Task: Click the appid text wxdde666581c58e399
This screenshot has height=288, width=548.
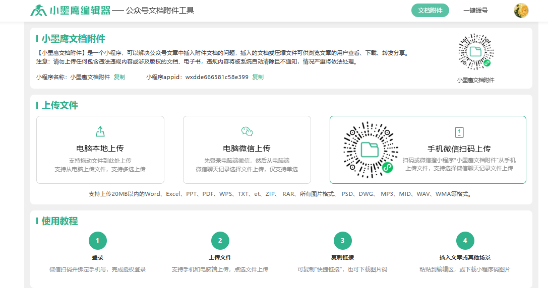Action: 217,77
